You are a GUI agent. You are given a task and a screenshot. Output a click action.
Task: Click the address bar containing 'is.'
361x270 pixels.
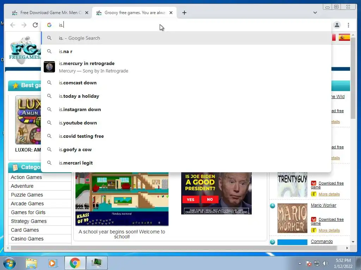186,25
